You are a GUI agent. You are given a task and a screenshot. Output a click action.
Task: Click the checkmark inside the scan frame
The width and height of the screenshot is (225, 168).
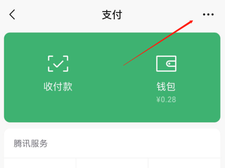(58, 64)
